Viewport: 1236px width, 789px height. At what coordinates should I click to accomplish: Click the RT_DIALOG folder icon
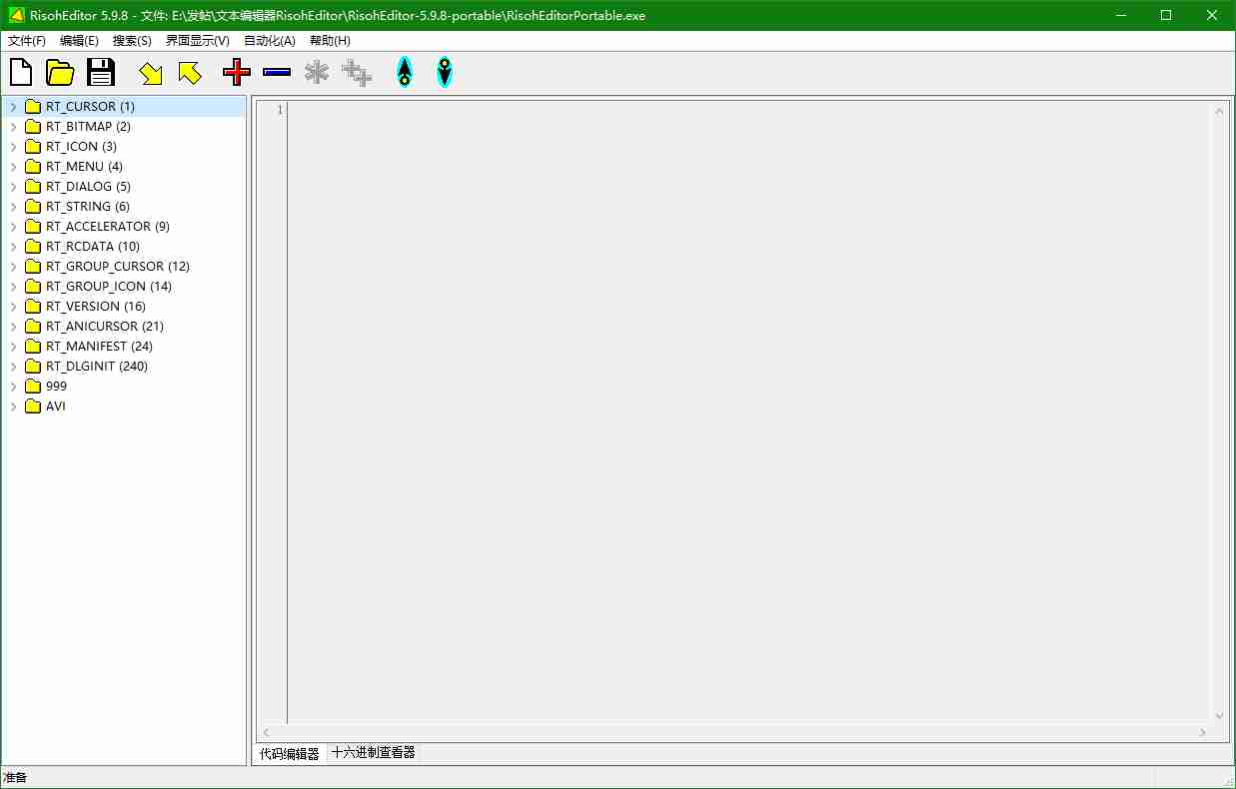click(32, 186)
